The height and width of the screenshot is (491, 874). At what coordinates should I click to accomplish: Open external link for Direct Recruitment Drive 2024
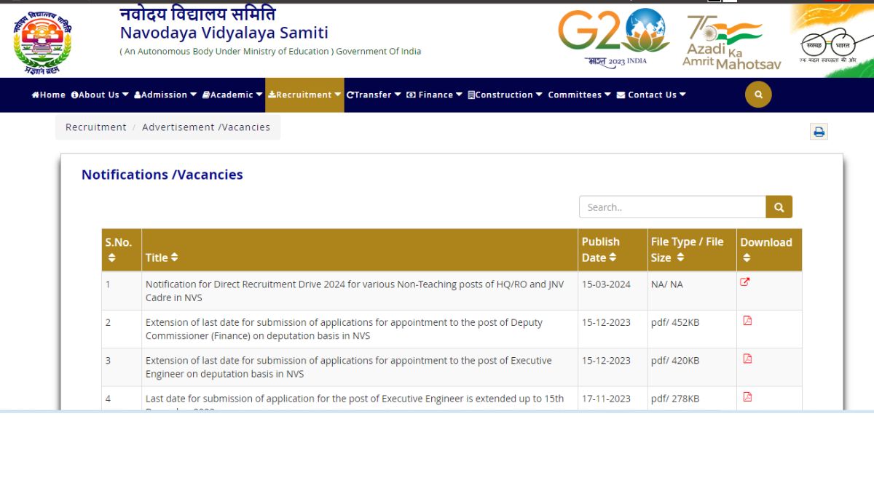[x=744, y=282]
